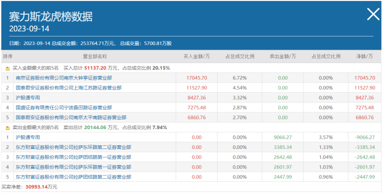The image size is (383, 194).
Task: Click the 赛力斯龙虎榜数据 title
Action: (x=51, y=17)
